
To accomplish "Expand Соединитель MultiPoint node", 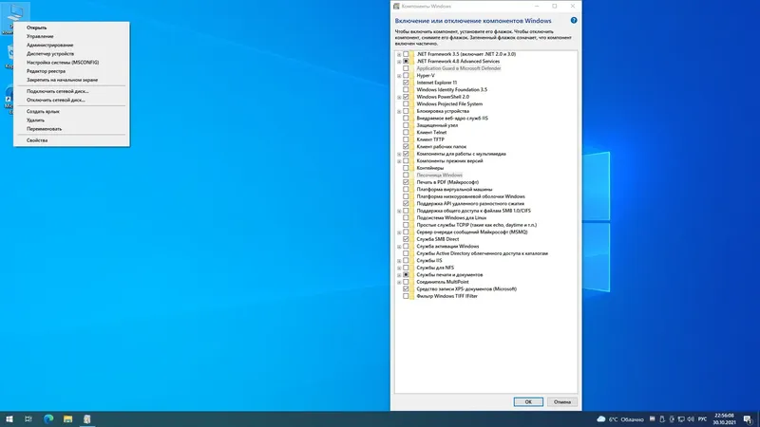I will [x=399, y=282].
